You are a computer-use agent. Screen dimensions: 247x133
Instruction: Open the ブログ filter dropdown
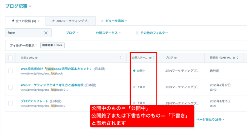(72, 33)
